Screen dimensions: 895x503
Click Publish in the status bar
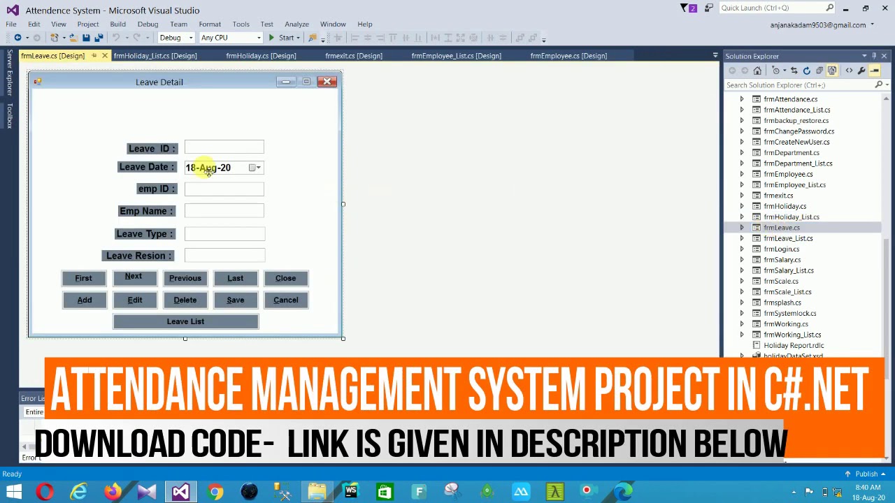point(865,474)
